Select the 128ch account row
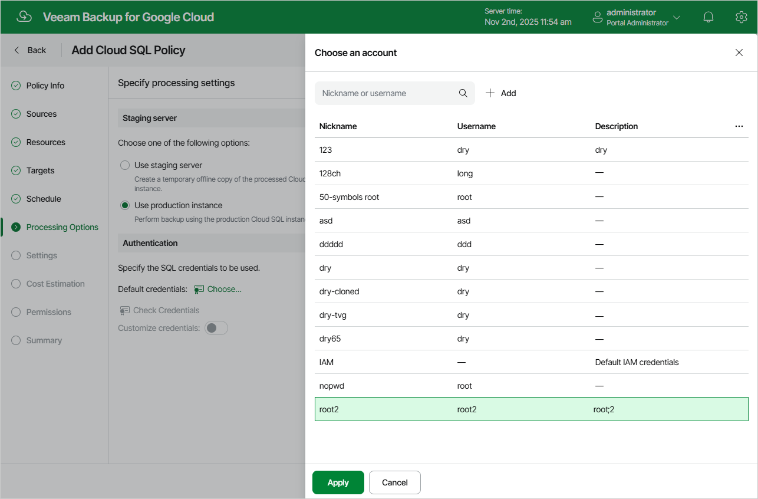Screen dimensions: 758x499 coord(532,173)
